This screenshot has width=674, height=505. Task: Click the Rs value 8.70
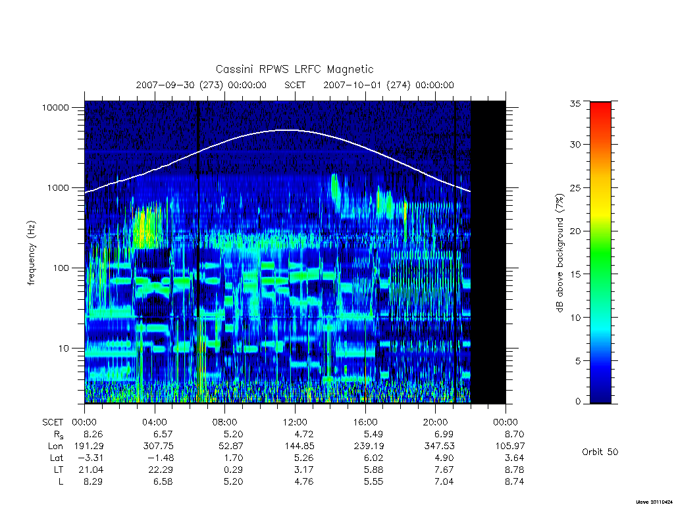515,434
